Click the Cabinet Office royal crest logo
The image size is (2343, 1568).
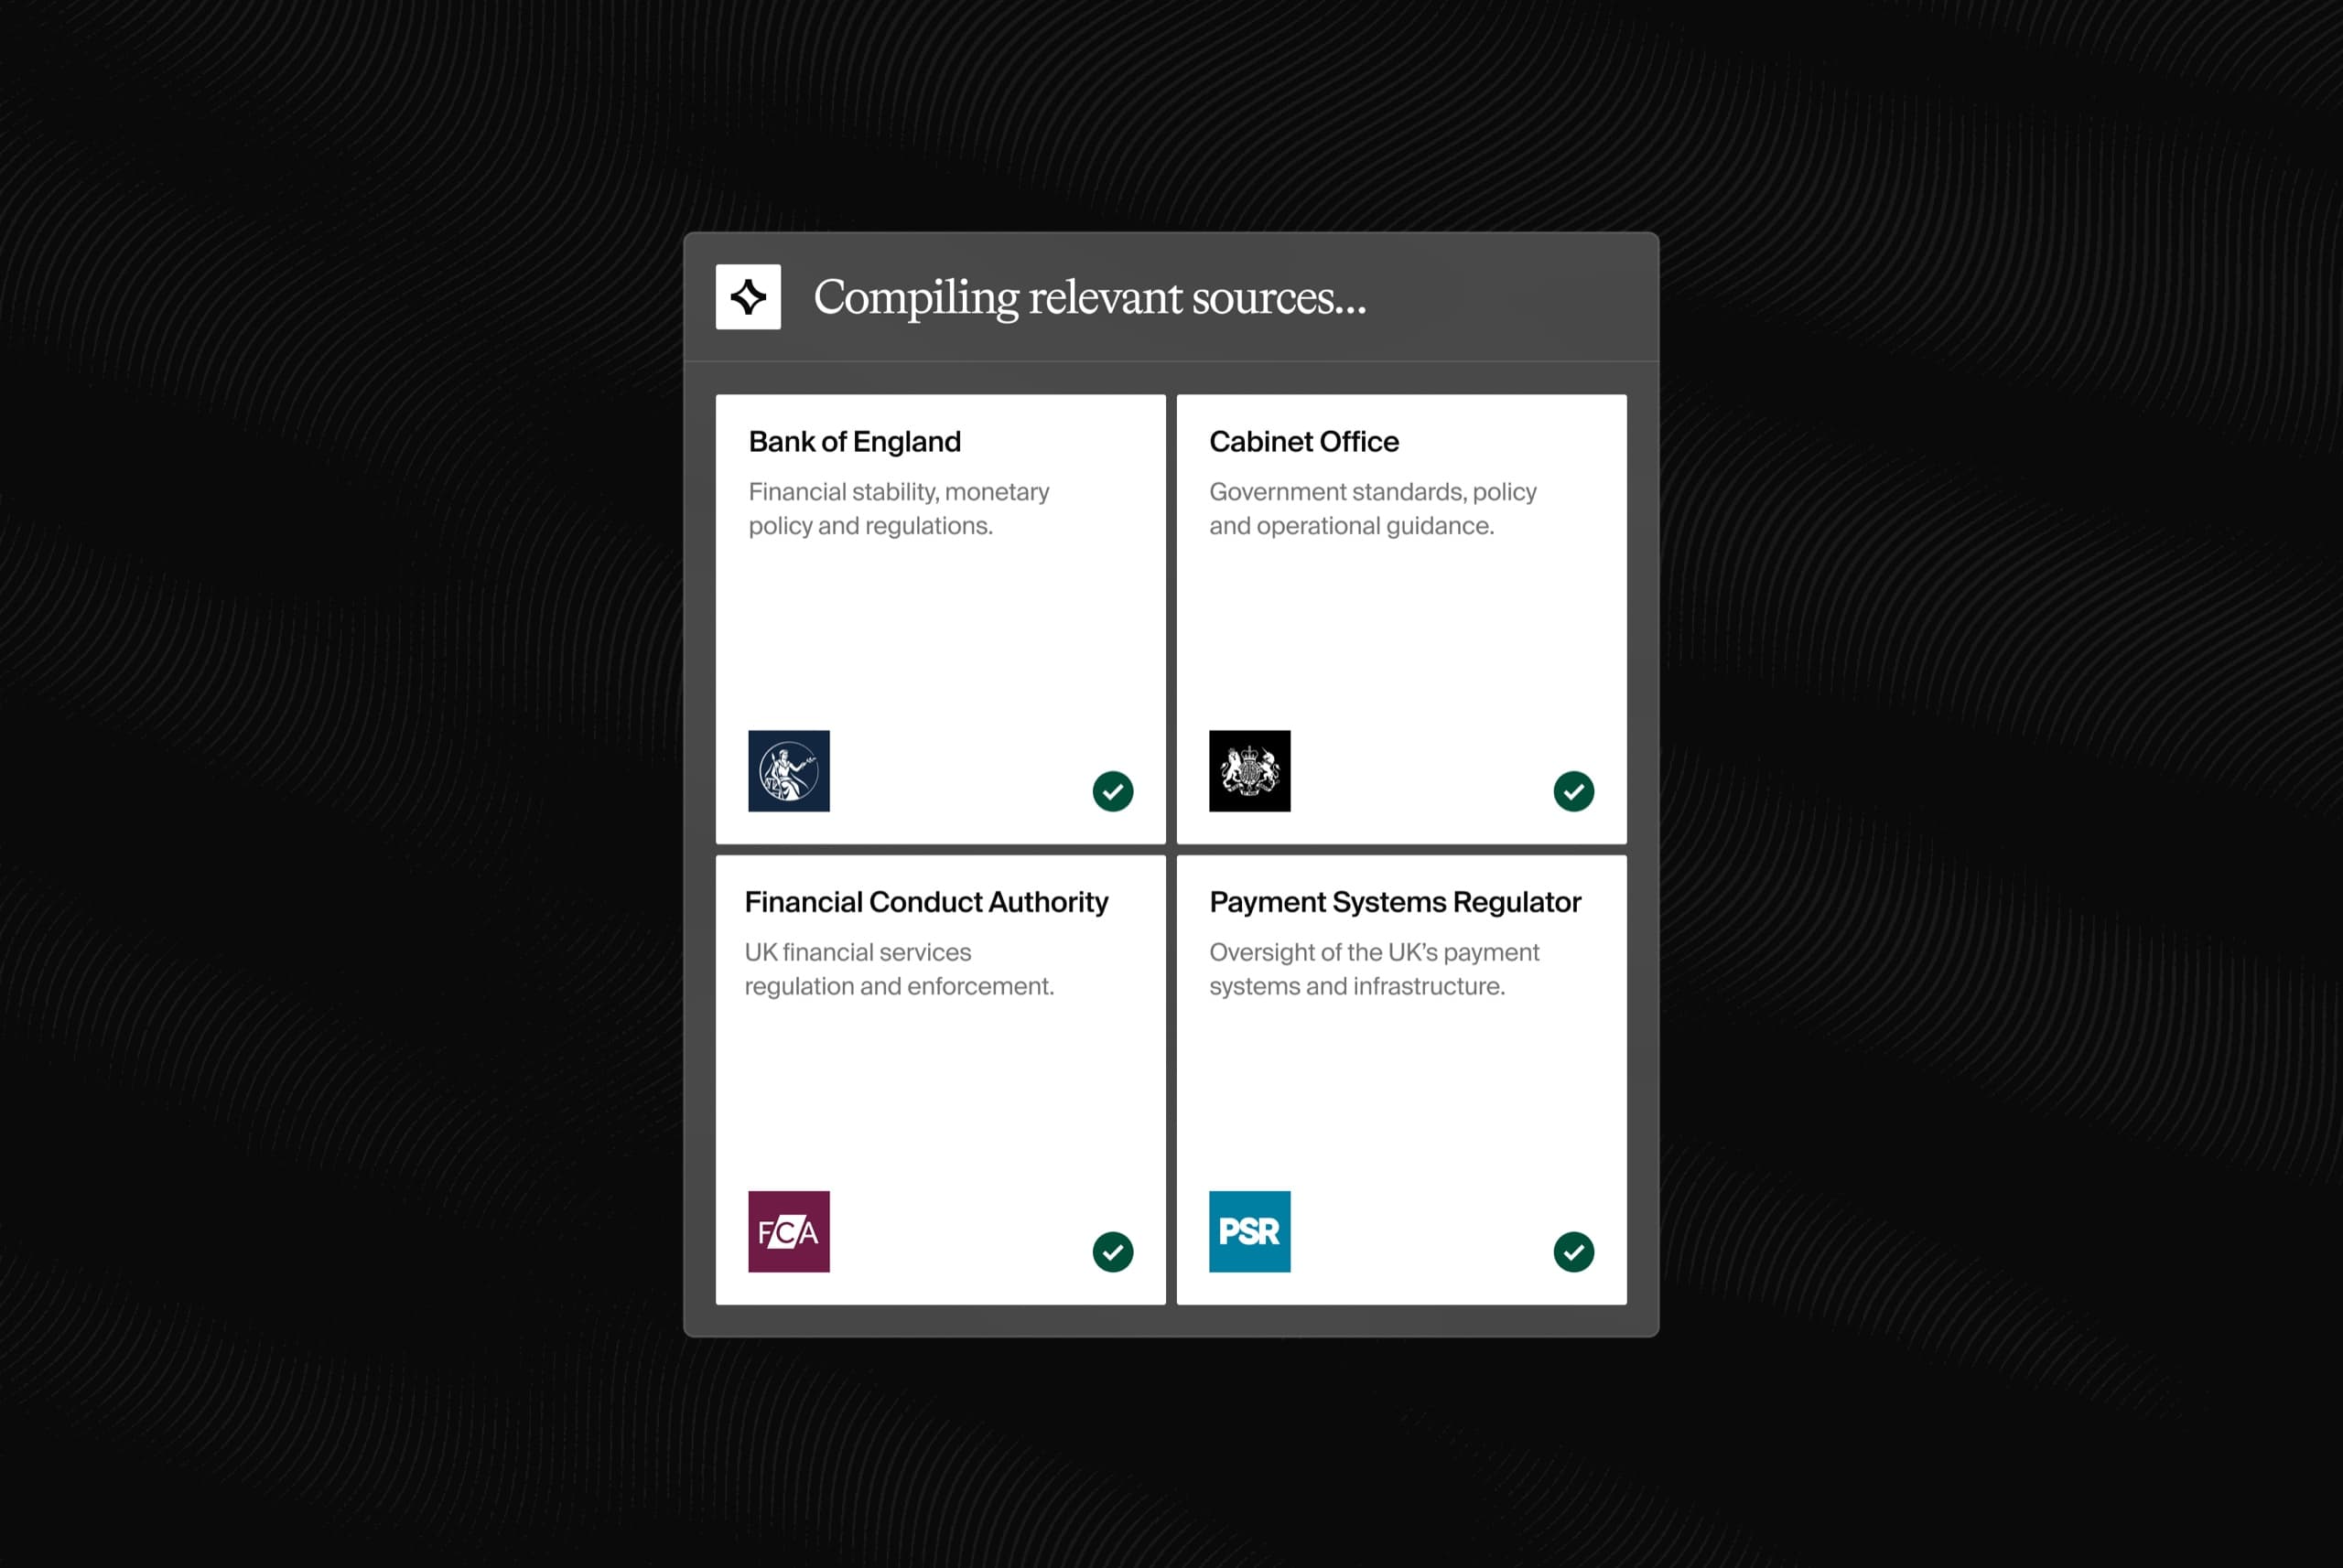(x=1249, y=771)
